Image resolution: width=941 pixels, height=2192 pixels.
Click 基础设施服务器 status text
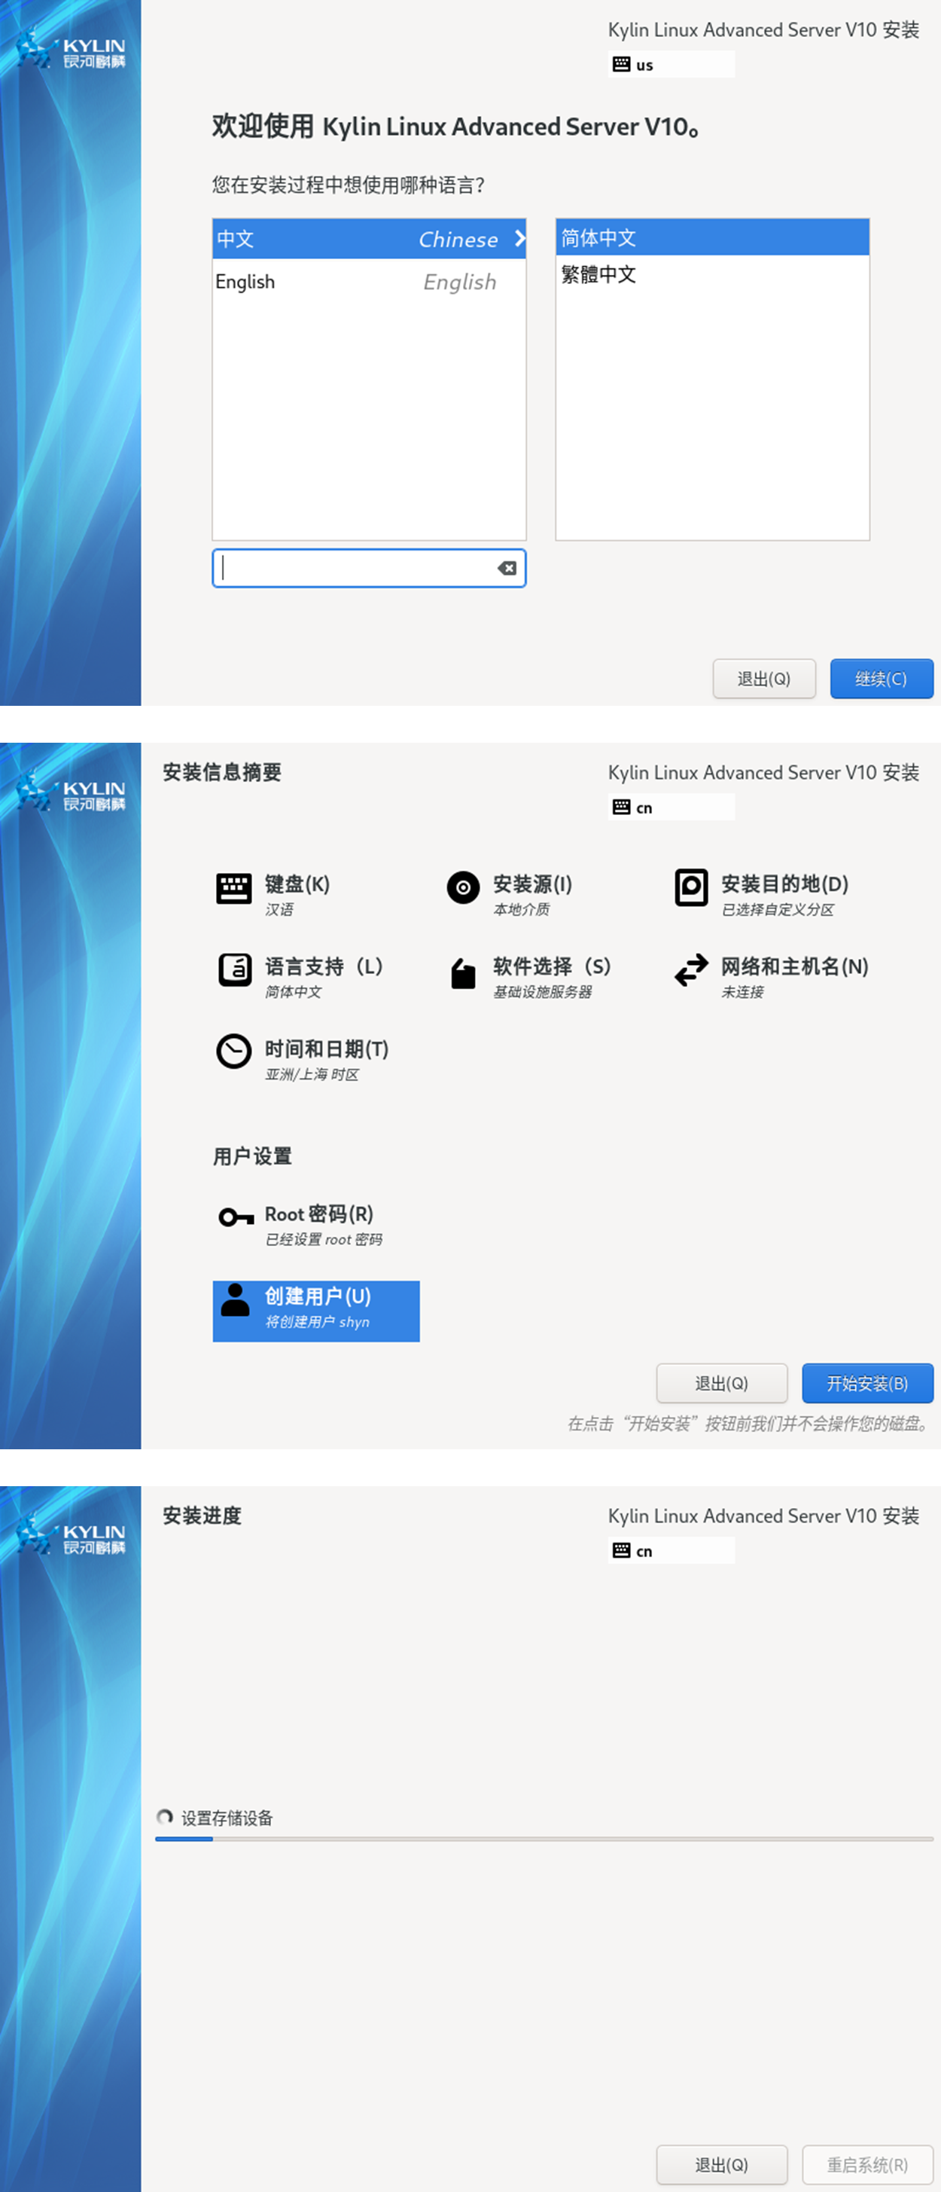pos(542,991)
